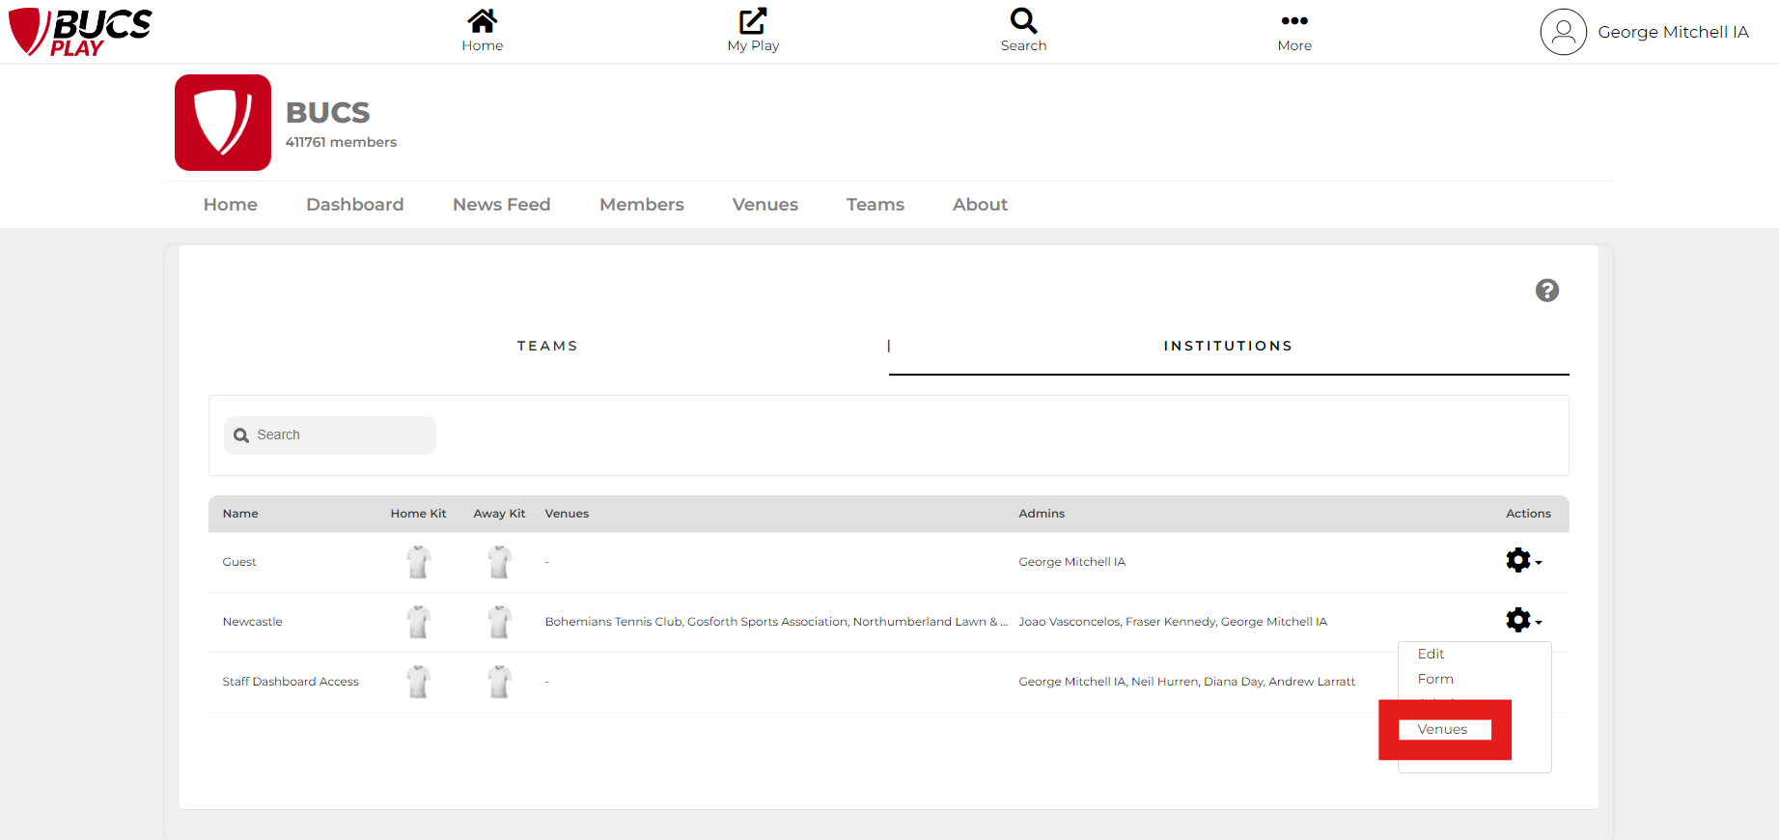The image size is (1779, 840).
Task: Click the Guest row home kit shirt
Action: [418, 562]
